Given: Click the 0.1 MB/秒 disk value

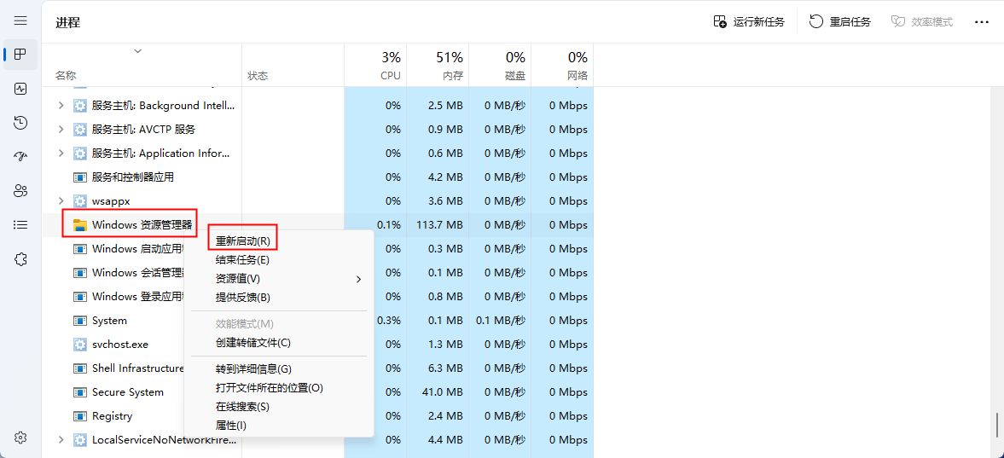Looking at the screenshot, I should (501, 321).
